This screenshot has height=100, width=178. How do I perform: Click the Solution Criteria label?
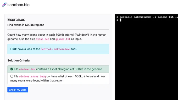coord(19,60)
